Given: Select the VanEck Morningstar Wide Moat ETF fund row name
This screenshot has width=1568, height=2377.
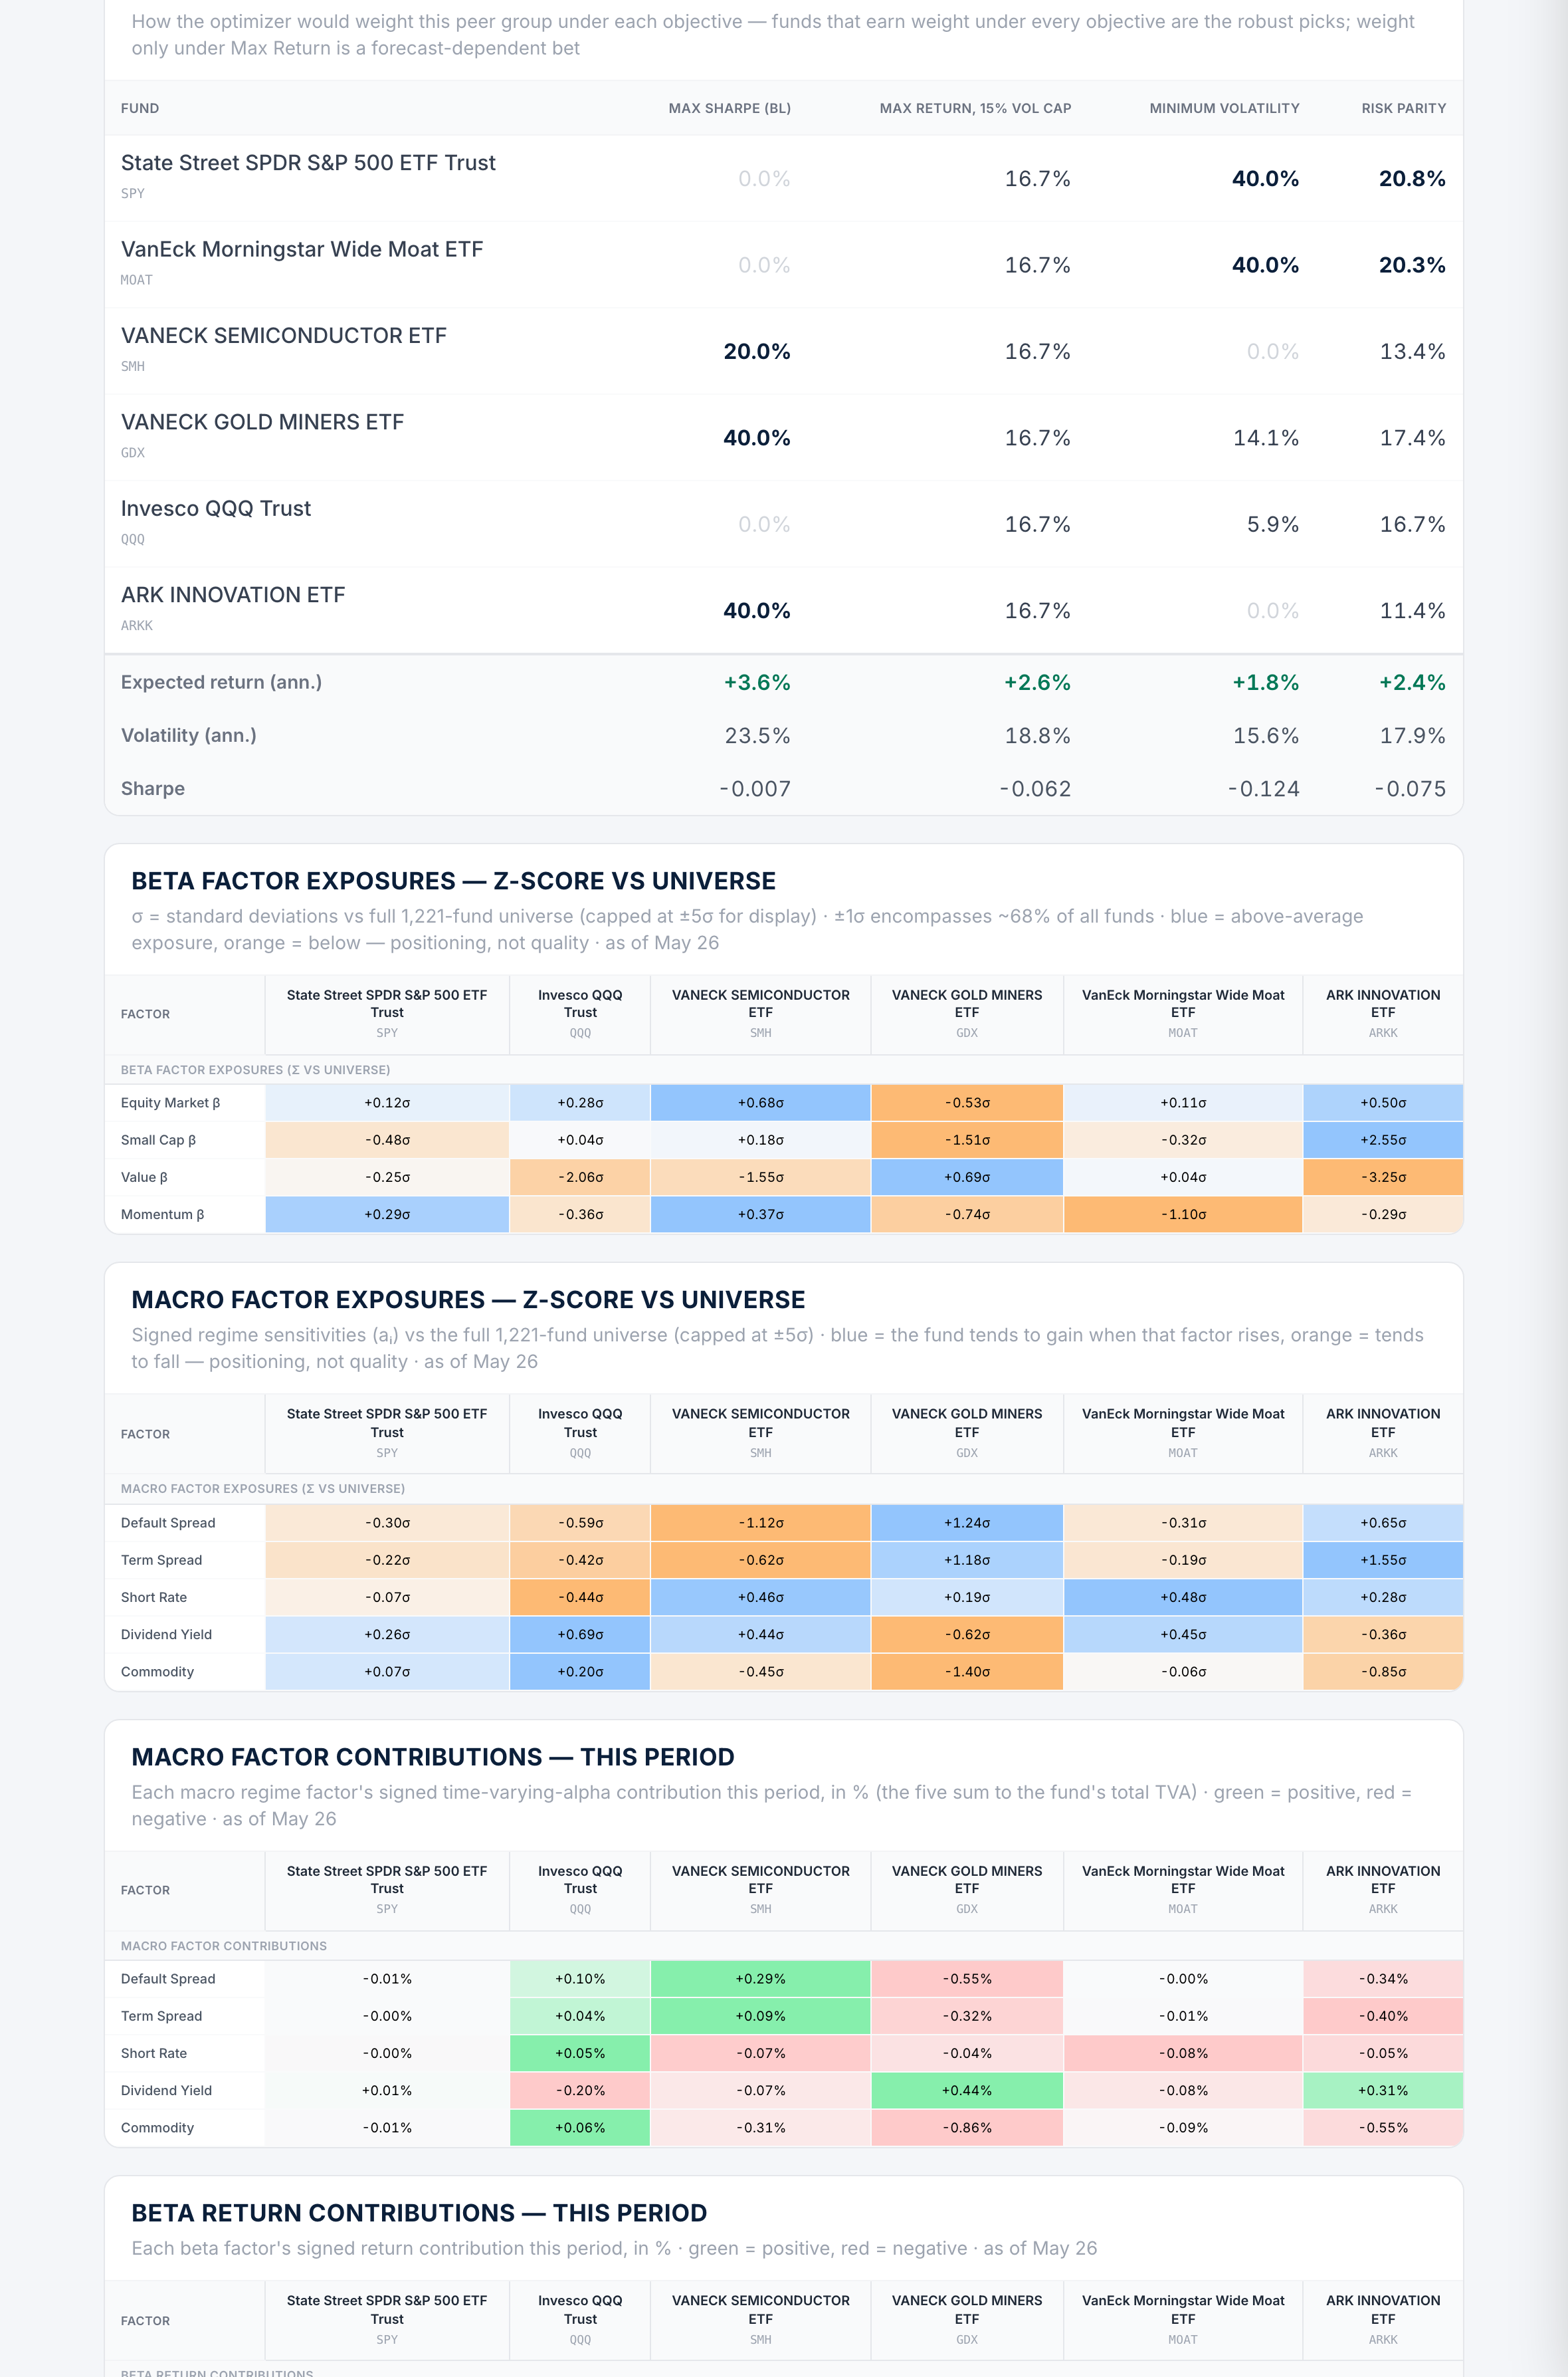Looking at the screenshot, I should [x=302, y=249].
